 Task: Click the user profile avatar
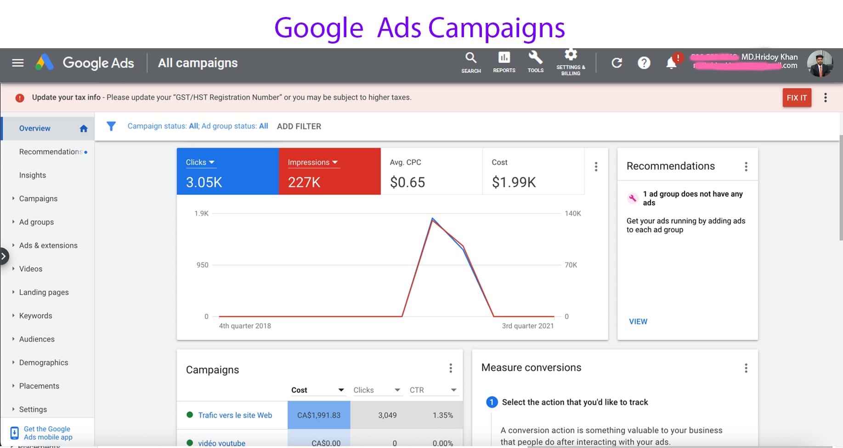(x=820, y=63)
